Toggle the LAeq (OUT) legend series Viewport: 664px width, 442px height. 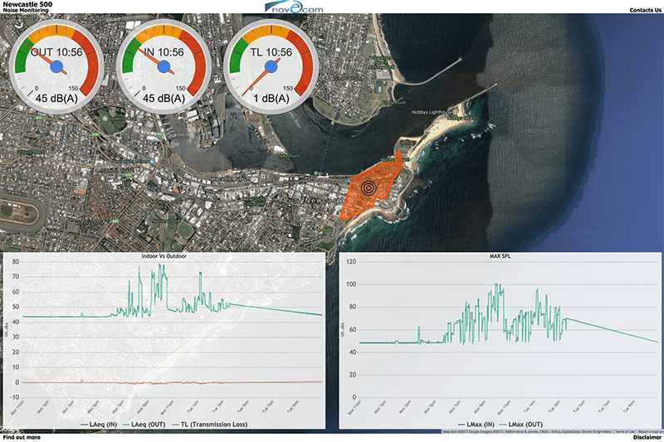coord(149,425)
